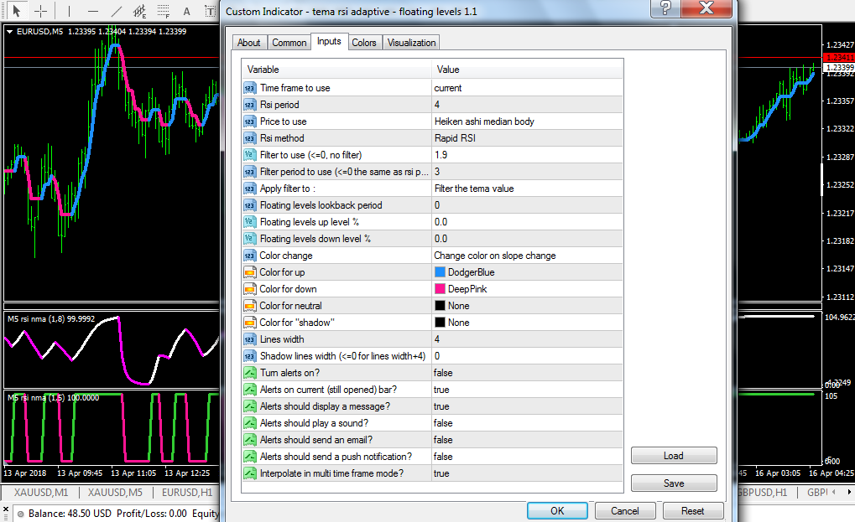Open the Visualization tab
This screenshot has width=855, height=522.
click(x=411, y=43)
